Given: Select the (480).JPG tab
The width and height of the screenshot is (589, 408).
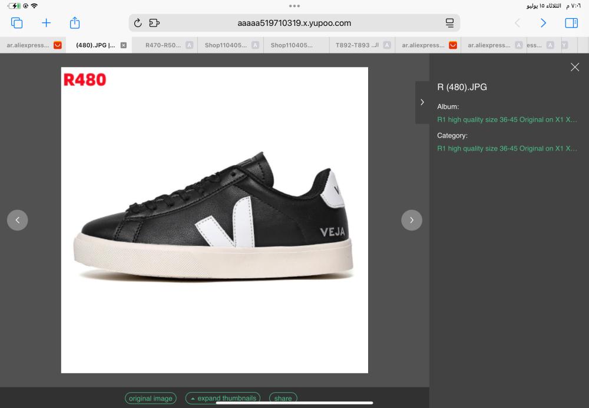Looking at the screenshot, I should [99, 45].
